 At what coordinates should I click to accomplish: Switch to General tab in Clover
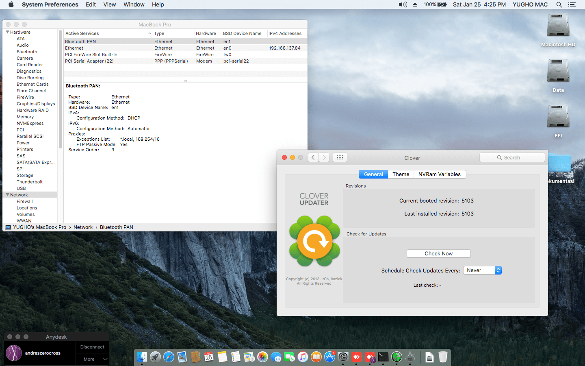point(373,174)
